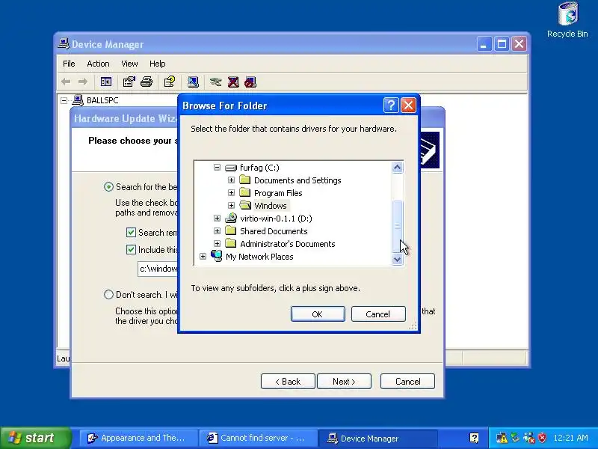Expand the Documents and Settings folder

[x=231, y=180]
